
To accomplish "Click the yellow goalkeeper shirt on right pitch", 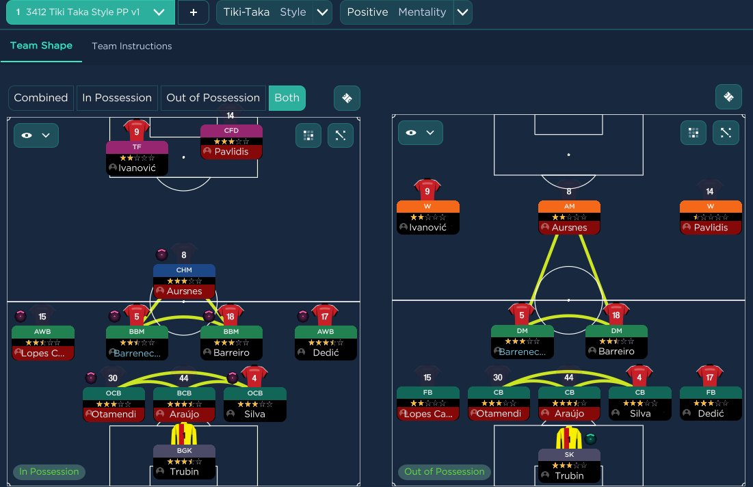I will (569, 438).
